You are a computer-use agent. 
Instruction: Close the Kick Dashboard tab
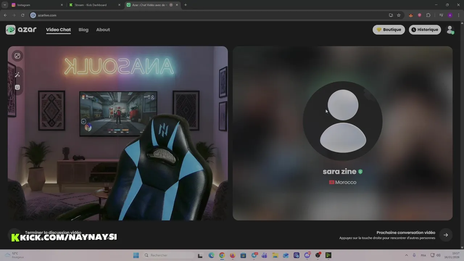tap(119, 5)
